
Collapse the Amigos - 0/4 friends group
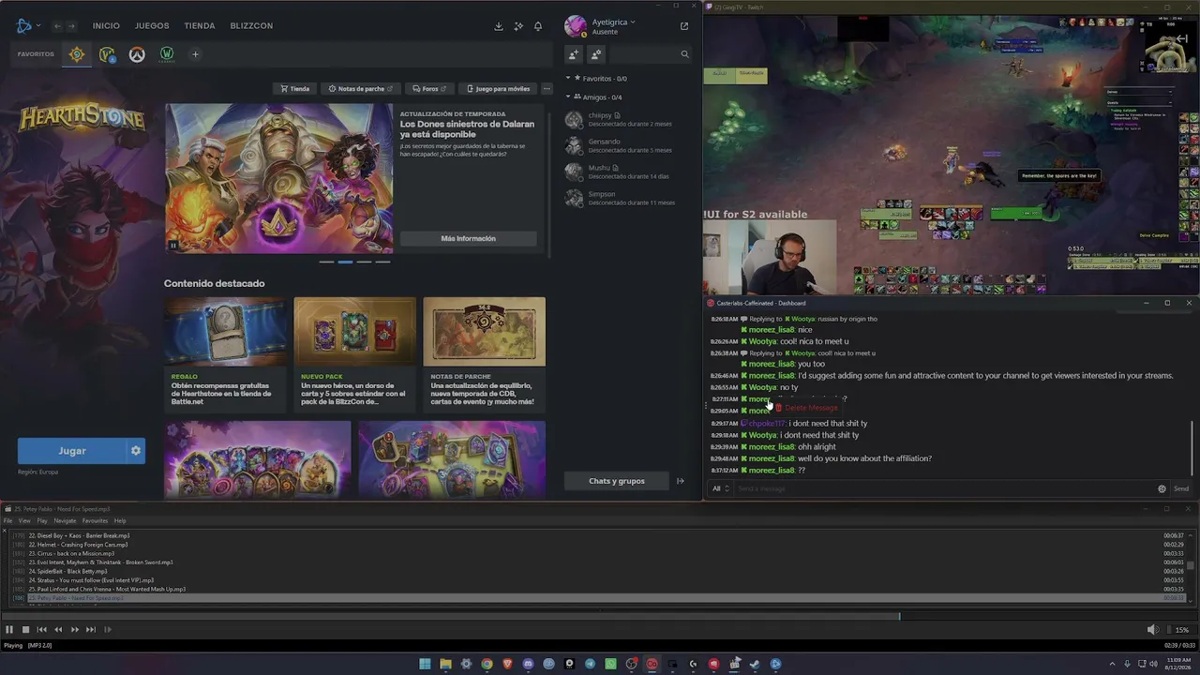pyautogui.click(x=568, y=97)
